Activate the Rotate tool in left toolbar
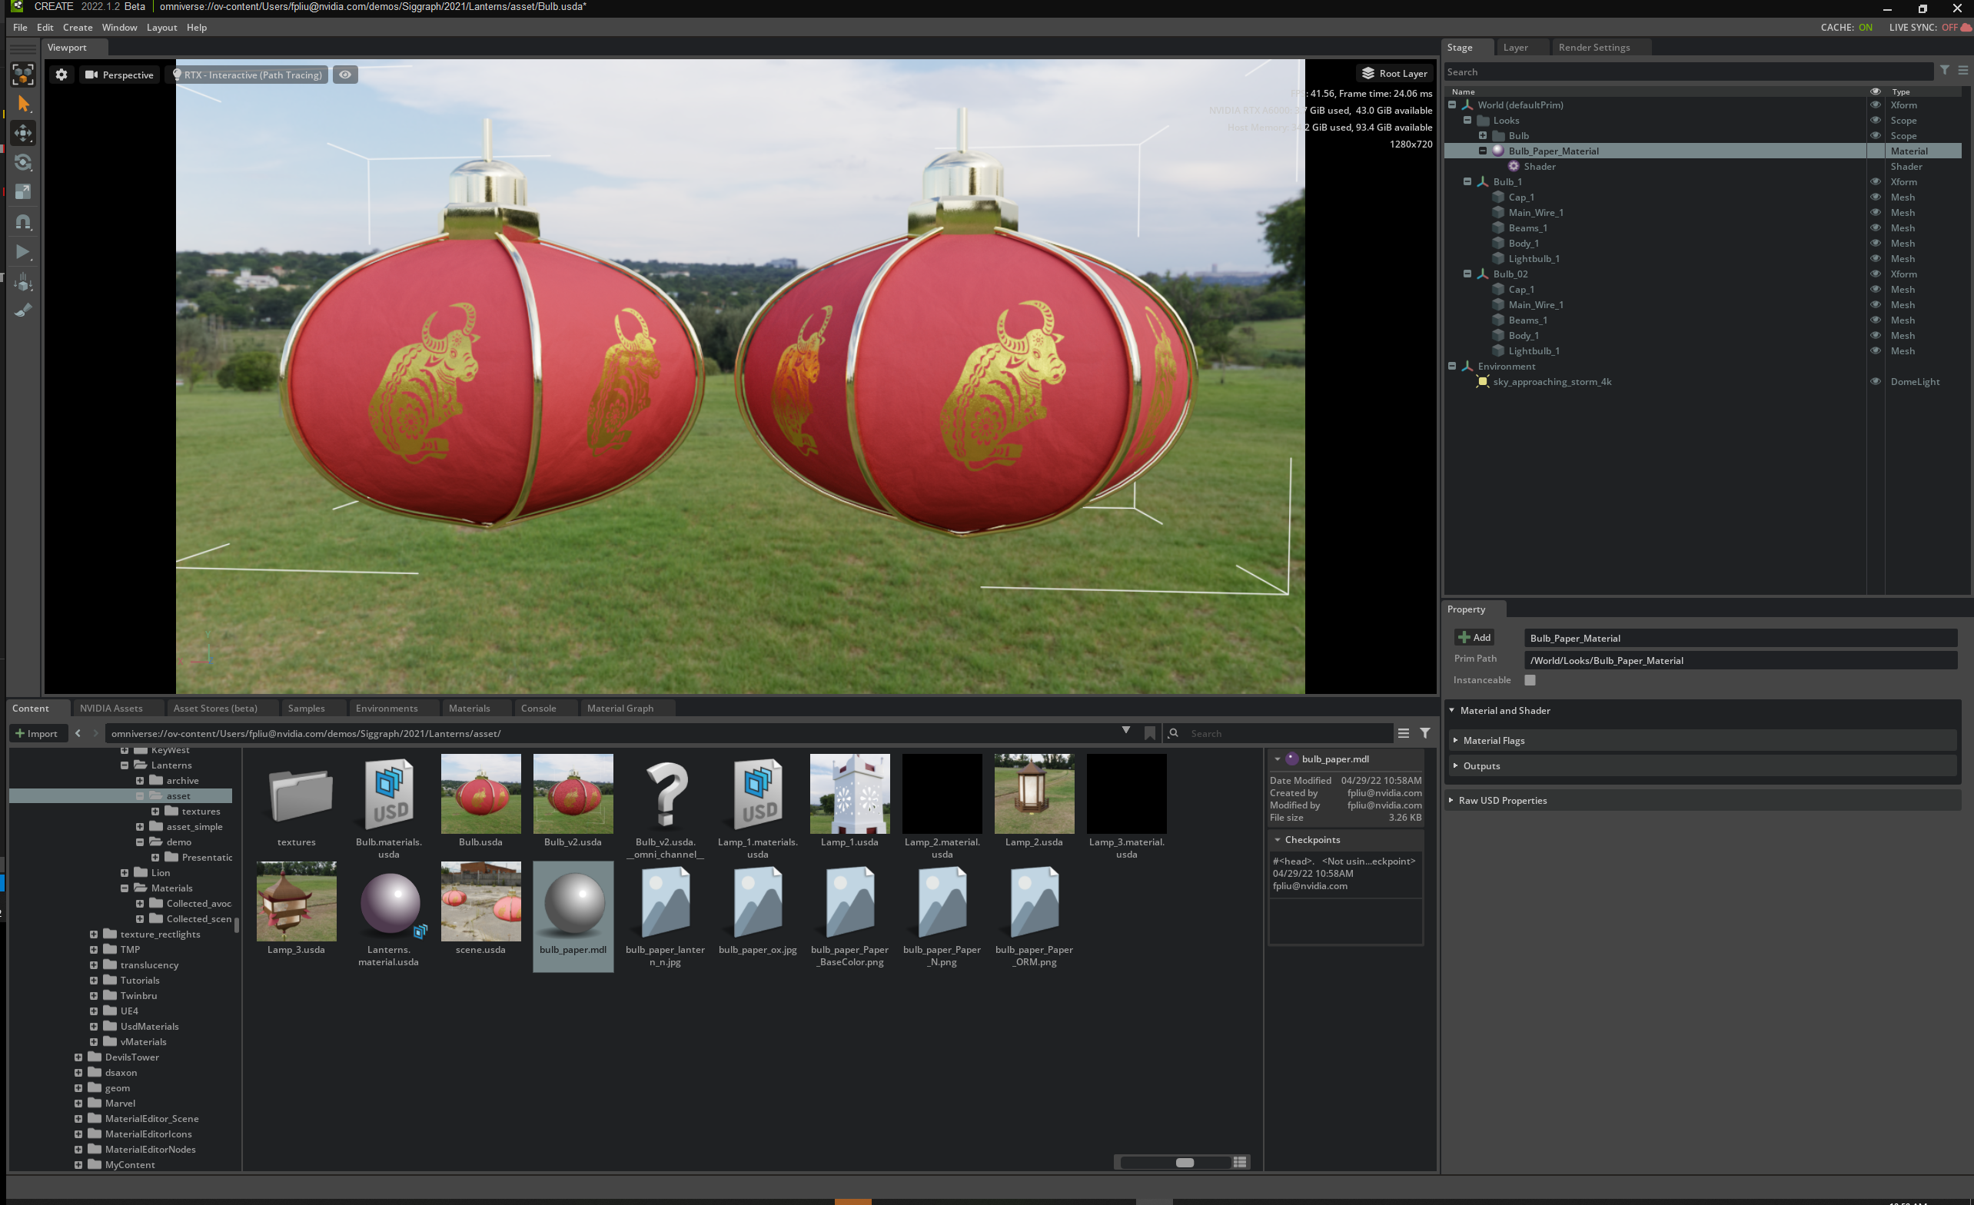The width and height of the screenshot is (1974, 1205). click(x=23, y=163)
